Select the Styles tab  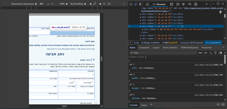(x=132, y=48)
